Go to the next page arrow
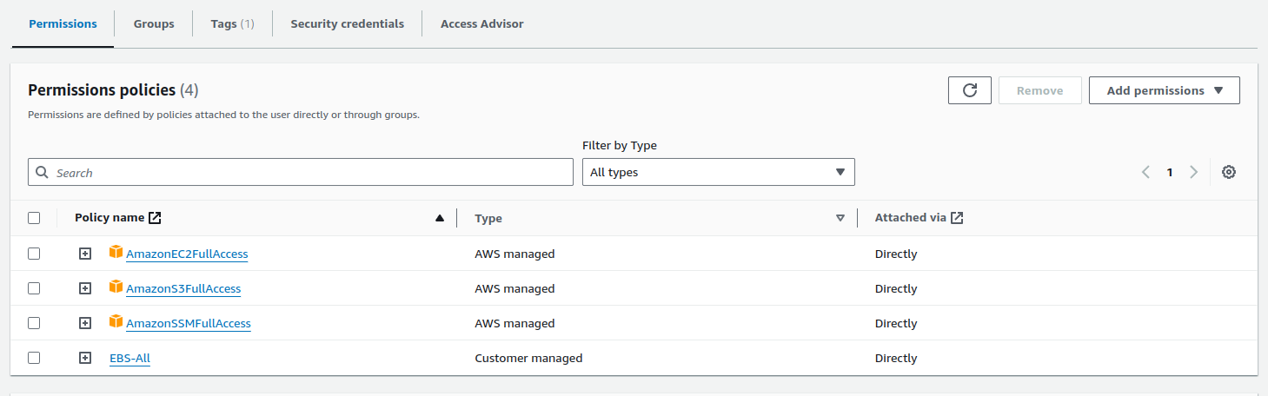Viewport: 1268px width, 396px height. coord(1194,172)
